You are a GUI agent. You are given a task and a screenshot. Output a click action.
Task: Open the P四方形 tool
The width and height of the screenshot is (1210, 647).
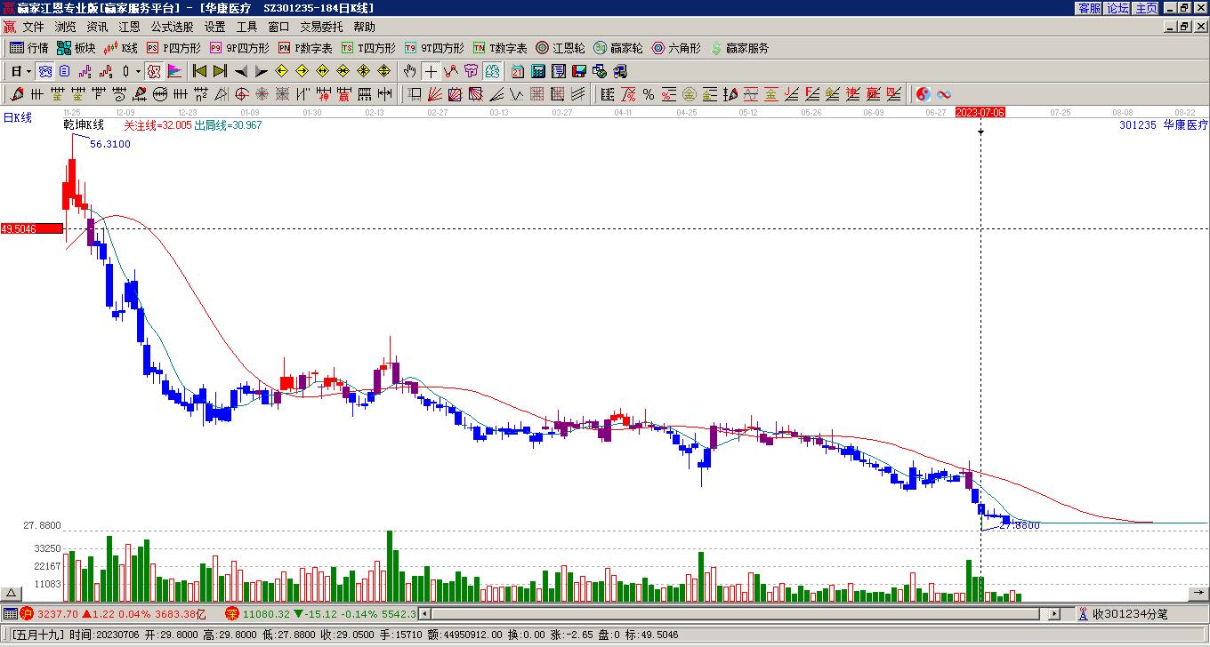(x=173, y=48)
